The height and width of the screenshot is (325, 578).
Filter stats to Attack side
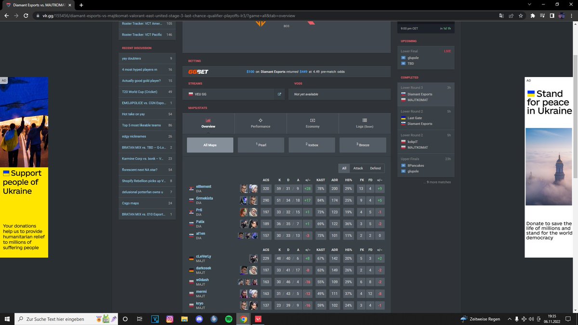pyautogui.click(x=358, y=168)
